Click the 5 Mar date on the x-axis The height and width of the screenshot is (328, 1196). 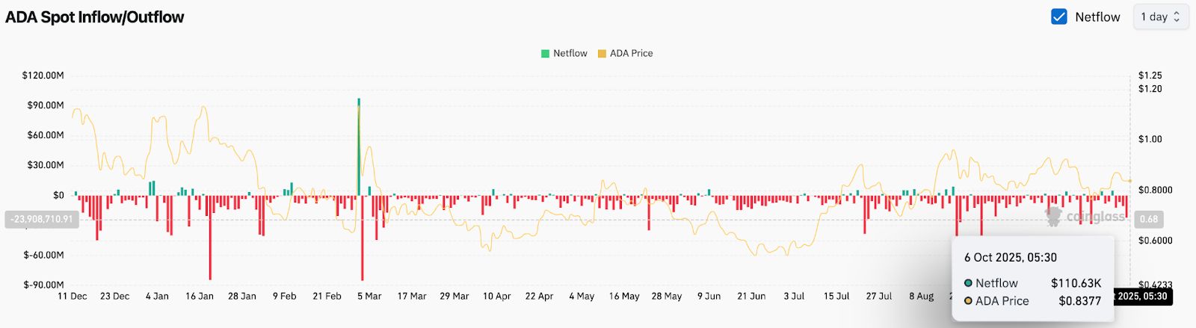[x=369, y=297]
